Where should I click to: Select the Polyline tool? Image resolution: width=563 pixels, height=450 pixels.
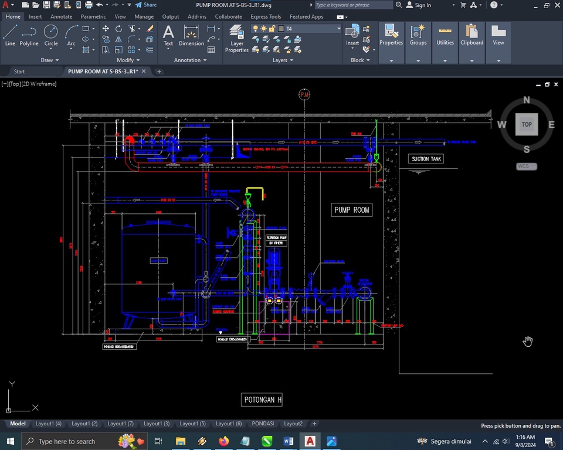pyautogui.click(x=29, y=35)
